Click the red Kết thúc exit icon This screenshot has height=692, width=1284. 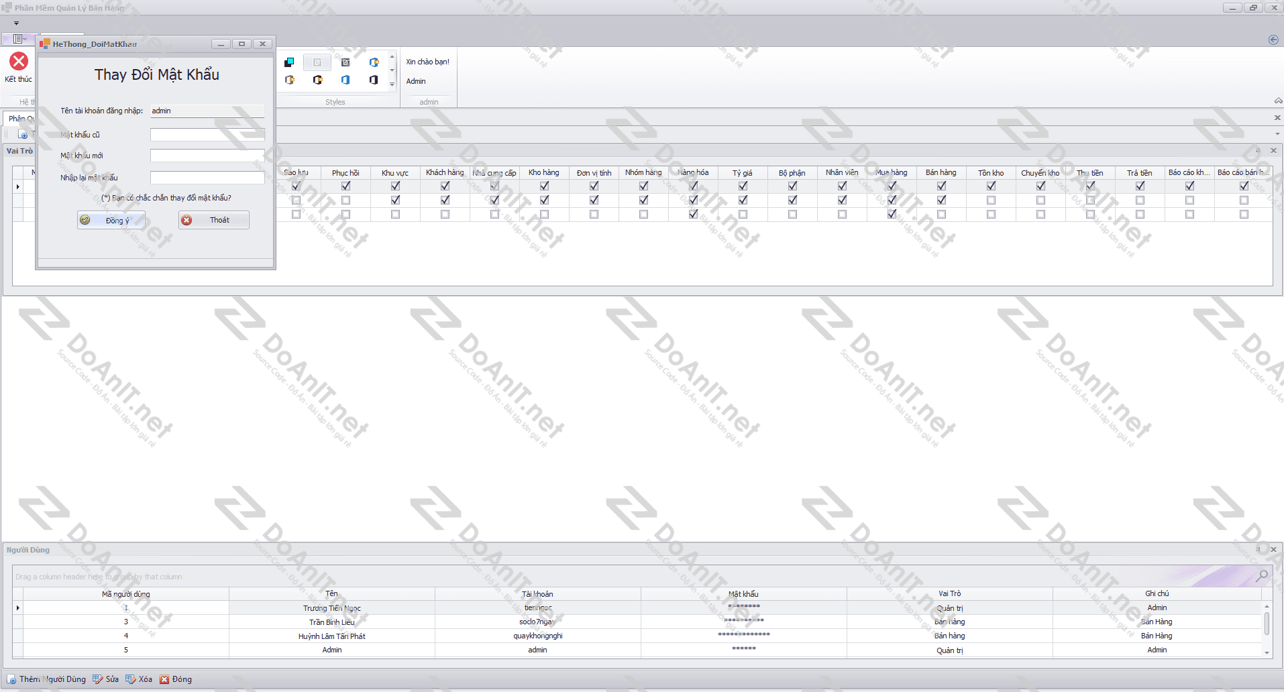[x=19, y=61]
